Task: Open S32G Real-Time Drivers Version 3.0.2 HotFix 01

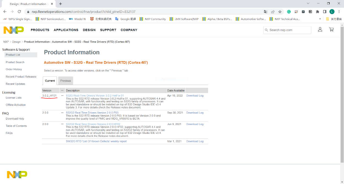Action: [95, 96]
